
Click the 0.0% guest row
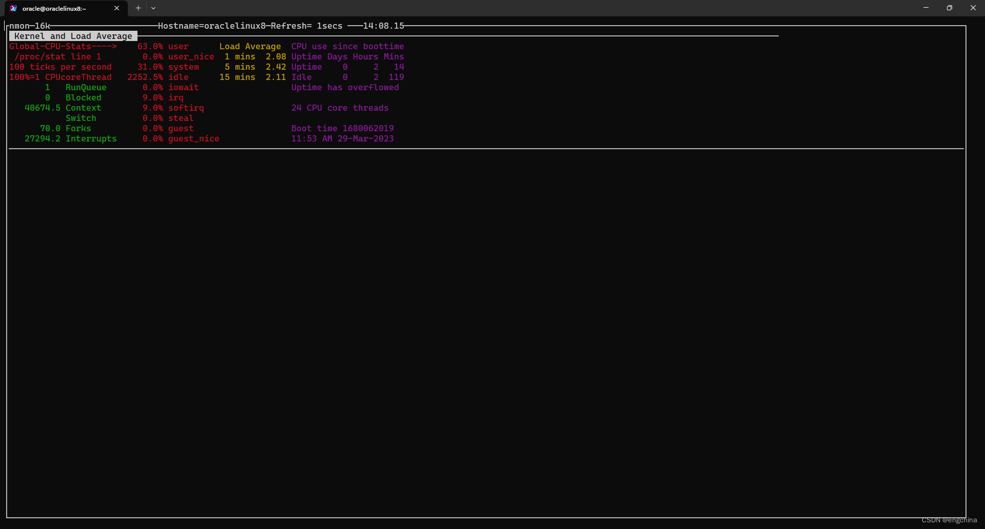click(168, 128)
